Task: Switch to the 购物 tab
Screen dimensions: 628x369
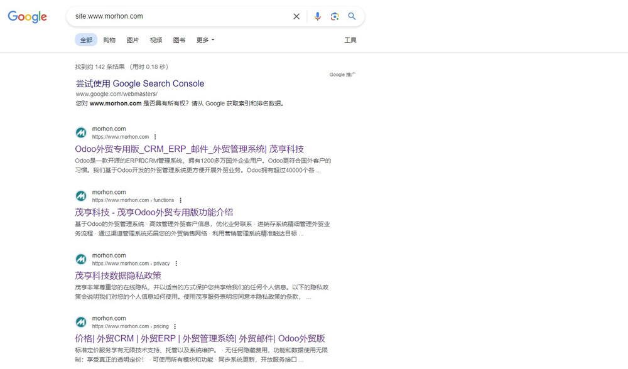Action: click(109, 40)
